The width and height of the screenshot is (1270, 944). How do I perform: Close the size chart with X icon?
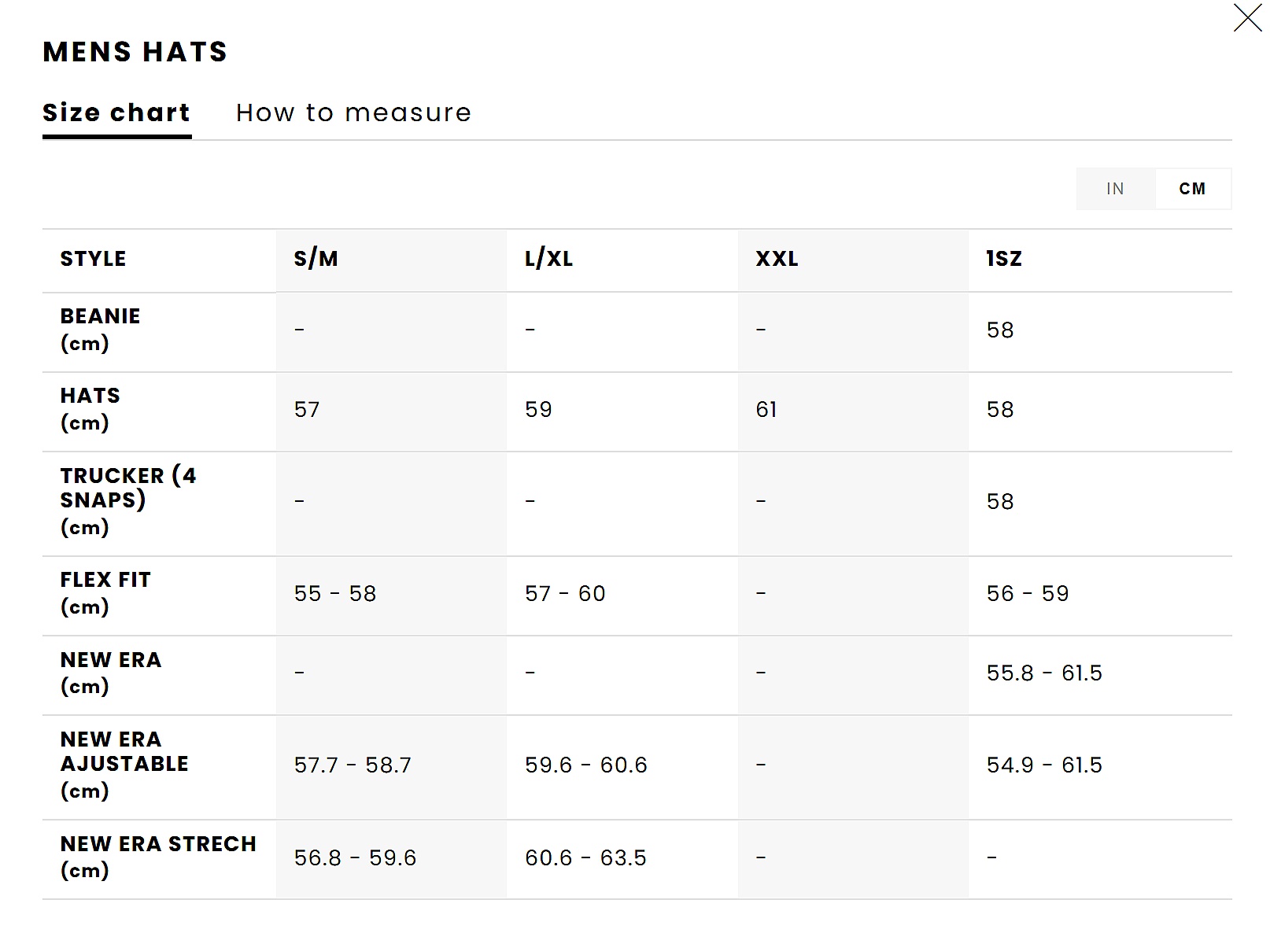(1247, 18)
